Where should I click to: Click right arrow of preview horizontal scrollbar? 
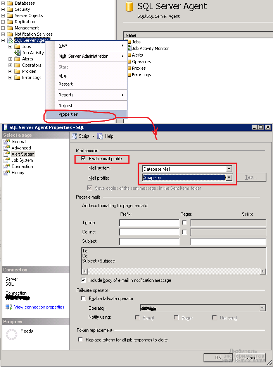263,271
